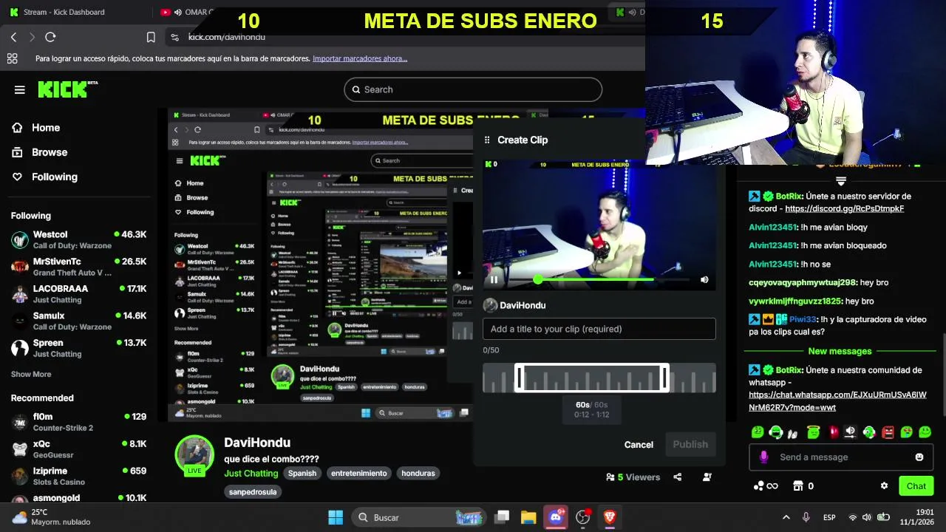946x532 pixels.
Task: Select Samulx channel avatar
Action: click(x=20, y=321)
